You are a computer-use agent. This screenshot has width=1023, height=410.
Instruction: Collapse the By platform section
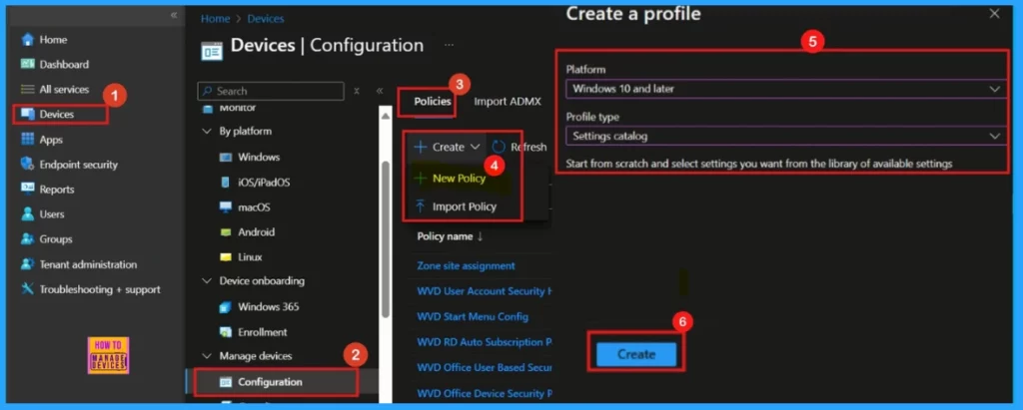(207, 132)
